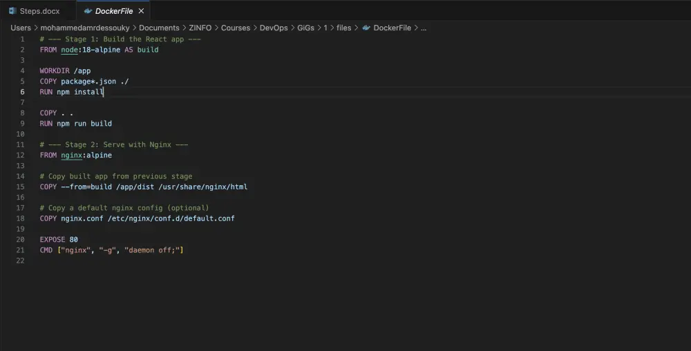Close the DockerFile tab
Viewport: 691px width, 351px height.
click(x=140, y=11)
